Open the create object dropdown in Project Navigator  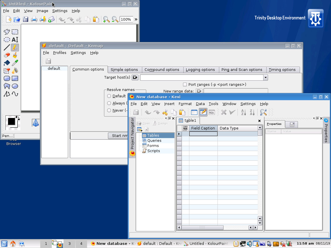point(140,129)
